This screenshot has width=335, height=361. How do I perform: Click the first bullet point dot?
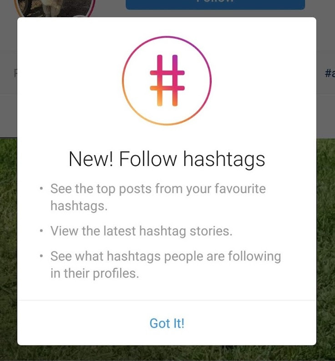pos(41,189)
